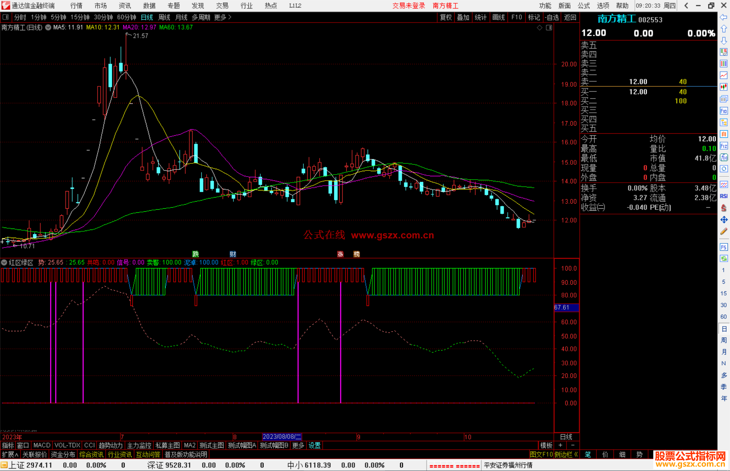Screen dimensions: 730x471
Task: Click the 叠加 overlay button
Action: (463, 17)
